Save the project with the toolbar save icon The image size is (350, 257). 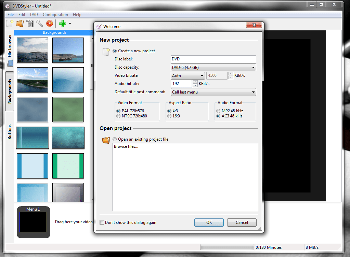(x=29, y=23)
